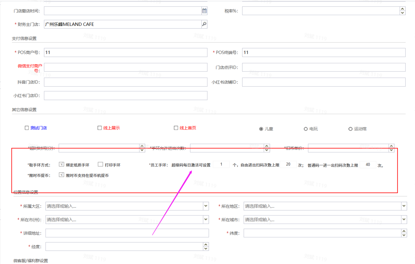Image resolution: width=415 pixels, height=264 pixels.
Task: Open calendar picker for 门店撤店时间
Action: [x=204, y=11]
